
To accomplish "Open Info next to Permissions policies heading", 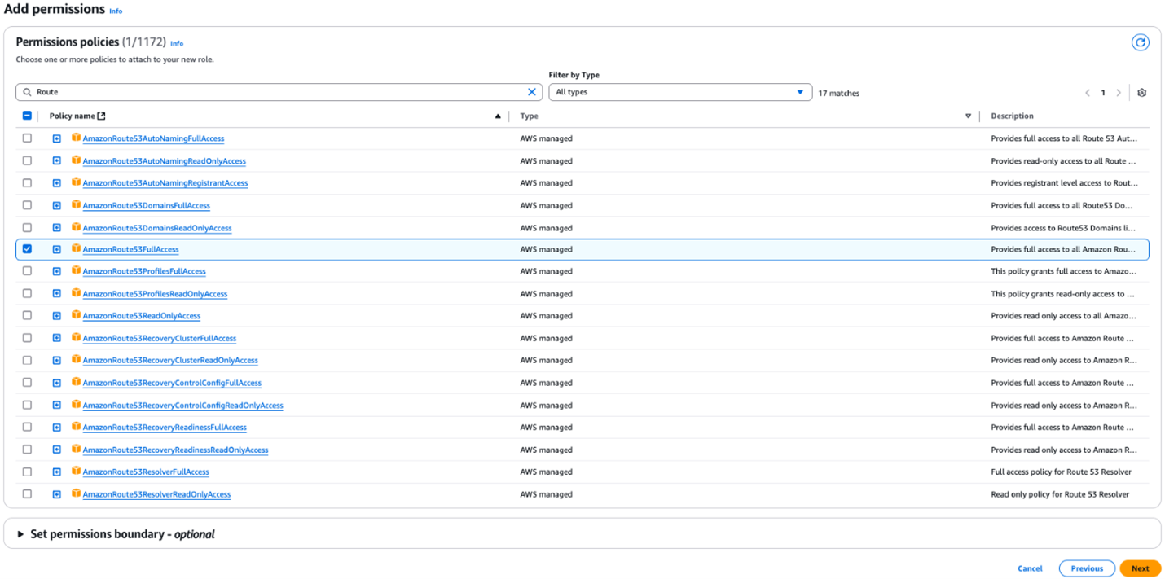I will [177, 42].
